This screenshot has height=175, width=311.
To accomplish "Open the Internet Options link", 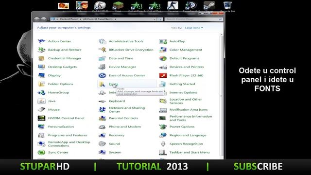I will click(x=183, y=92).
